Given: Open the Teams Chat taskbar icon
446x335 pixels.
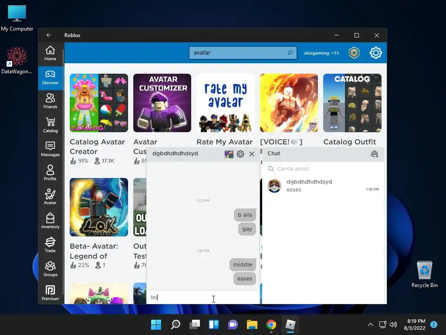Looking at the screenshot, I should click(233, 325).
